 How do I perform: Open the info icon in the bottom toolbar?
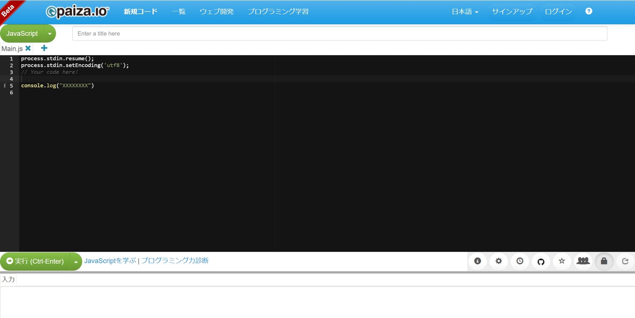point(477,261)
